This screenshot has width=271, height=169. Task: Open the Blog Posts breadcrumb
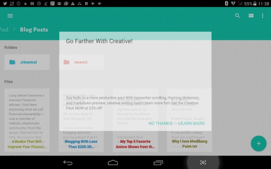[34, 30]
